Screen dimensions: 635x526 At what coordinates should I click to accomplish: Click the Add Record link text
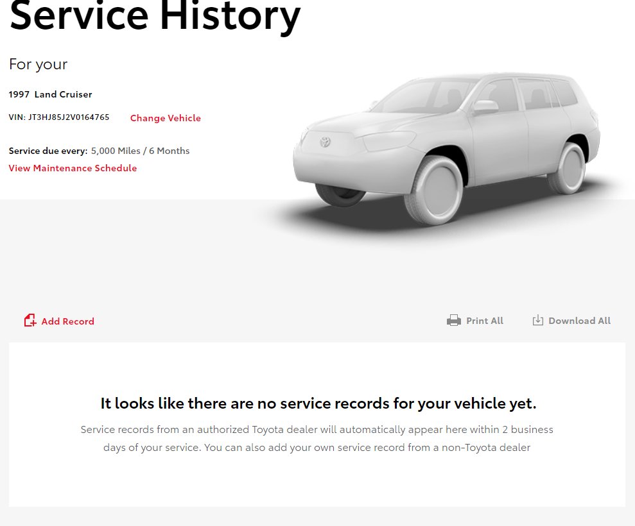coord(67,321)
